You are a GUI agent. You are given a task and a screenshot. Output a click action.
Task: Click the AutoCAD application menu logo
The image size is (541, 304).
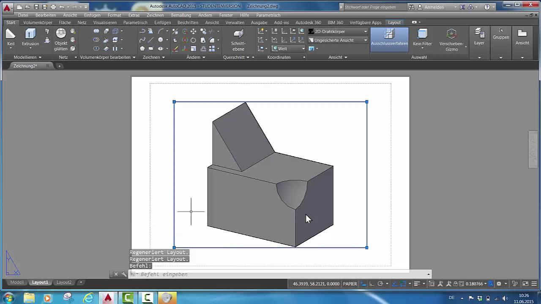(7, 7)
